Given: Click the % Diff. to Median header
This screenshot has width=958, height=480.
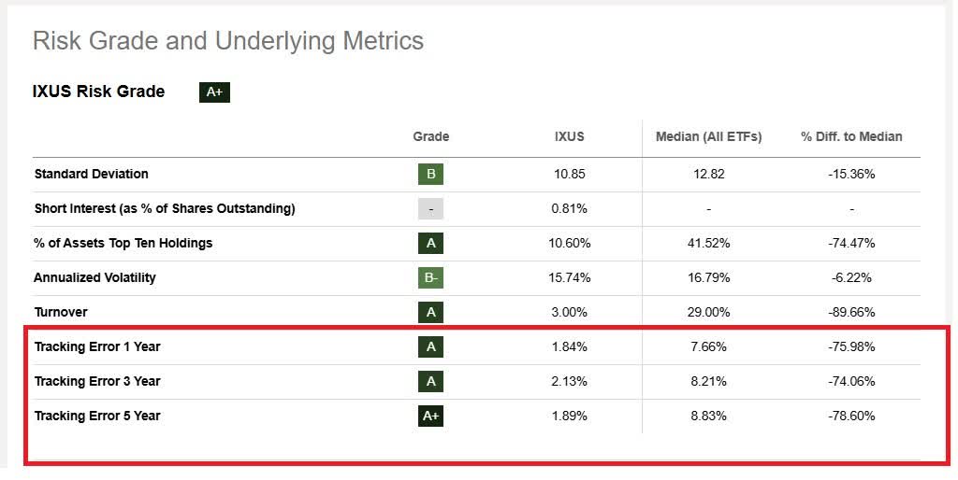Looking at the screenshot, I should 851,136.
